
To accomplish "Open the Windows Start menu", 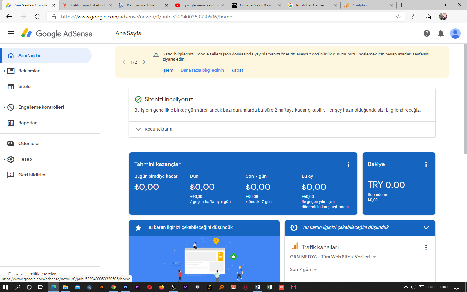I will point(6,287).
